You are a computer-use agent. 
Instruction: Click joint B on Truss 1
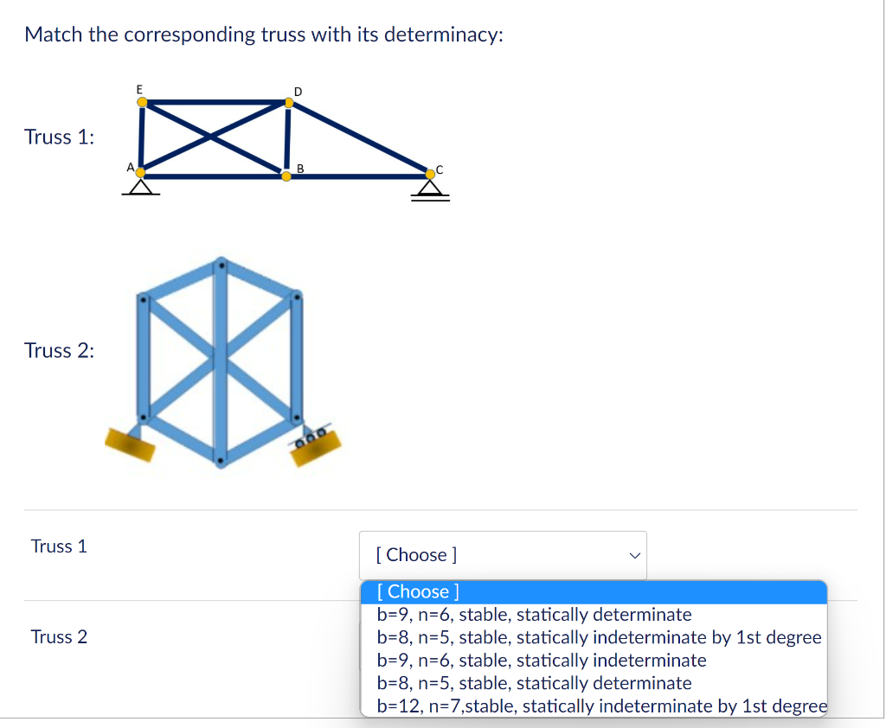(x=286, y=176)
